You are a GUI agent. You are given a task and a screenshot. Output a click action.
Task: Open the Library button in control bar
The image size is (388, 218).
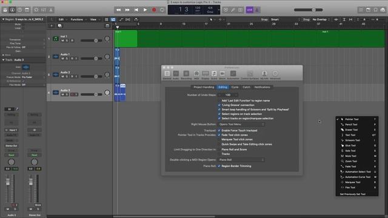tap(5, 10)
